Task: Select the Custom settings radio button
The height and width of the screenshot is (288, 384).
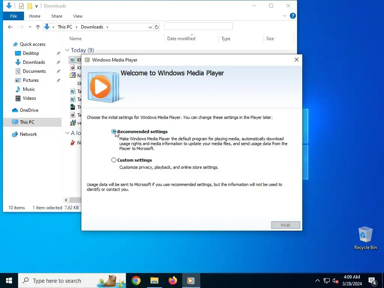Action: click(114, 160)
